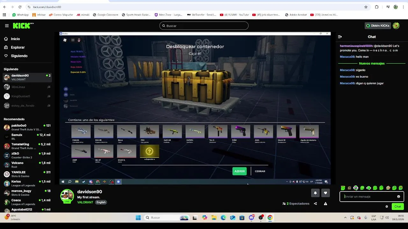Open KingGustad1 followed channel
Image resolution: width=408 pixels, height=229 pixels.
point(27,96)
